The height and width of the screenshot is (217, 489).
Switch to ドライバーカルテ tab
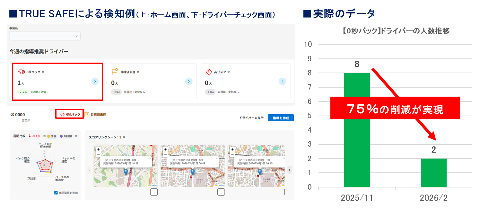point(251,118)
